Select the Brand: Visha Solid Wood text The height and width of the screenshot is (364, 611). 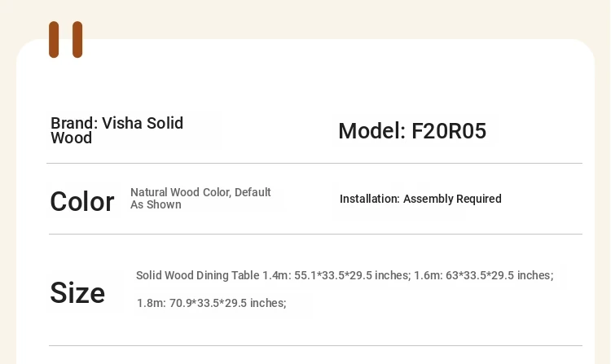[116, 130]
